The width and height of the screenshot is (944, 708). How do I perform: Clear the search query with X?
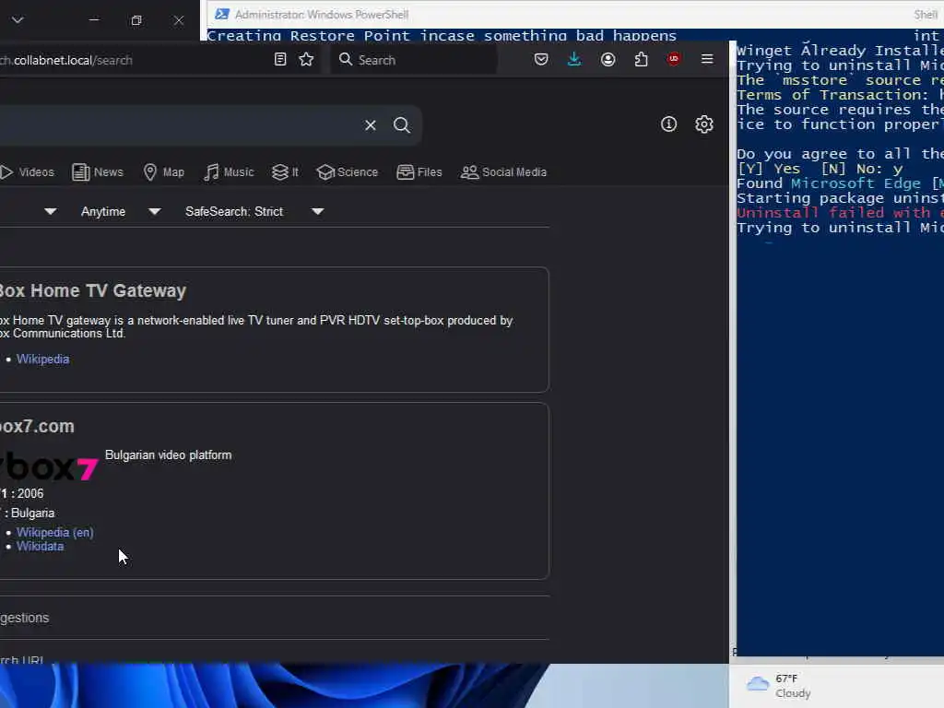(x=371, y=125)
